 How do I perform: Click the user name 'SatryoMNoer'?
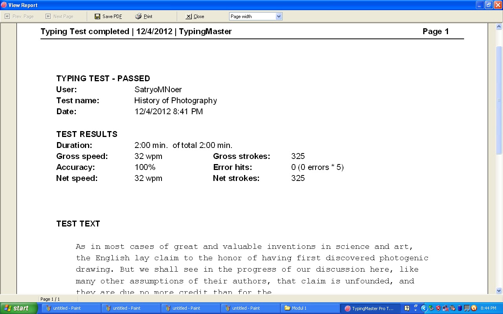158,89
